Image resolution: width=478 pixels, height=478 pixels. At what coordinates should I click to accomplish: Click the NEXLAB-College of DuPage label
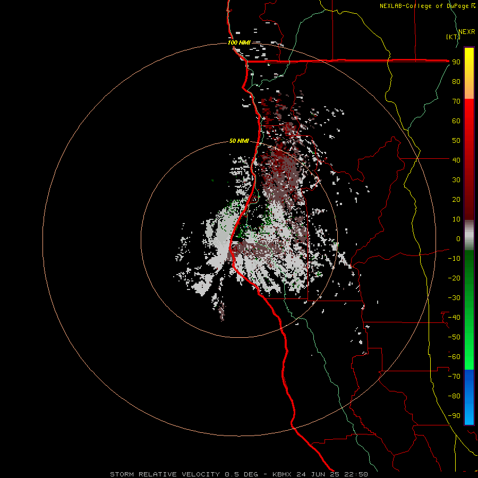pos(428,6)
